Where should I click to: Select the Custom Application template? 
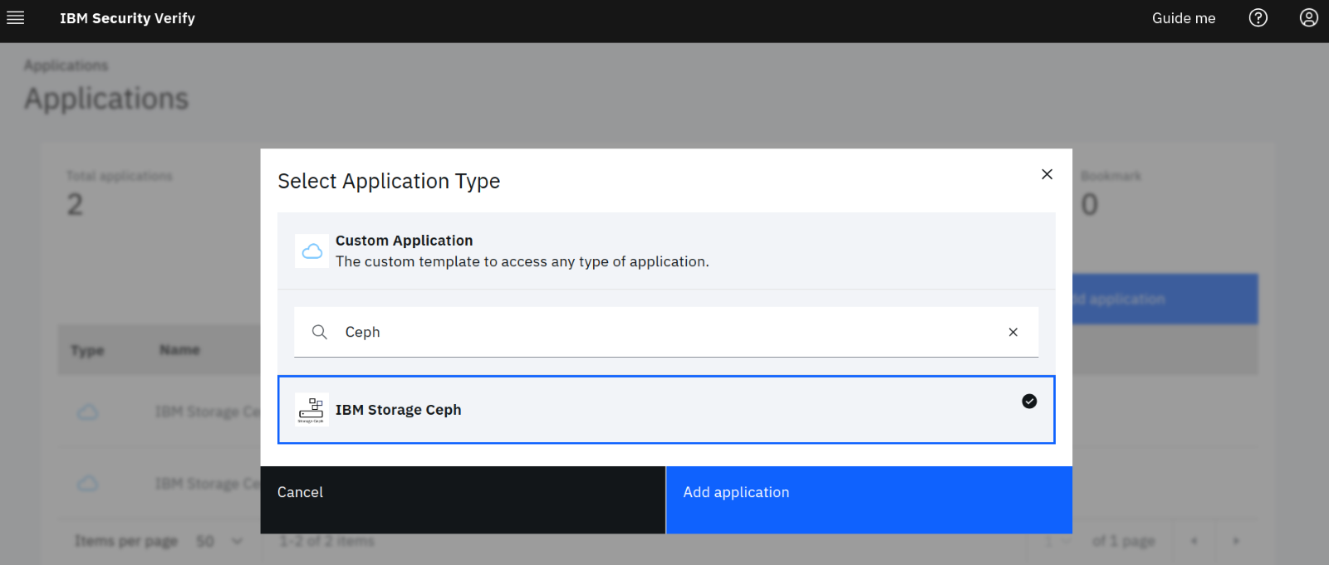[x=666, y=251]
